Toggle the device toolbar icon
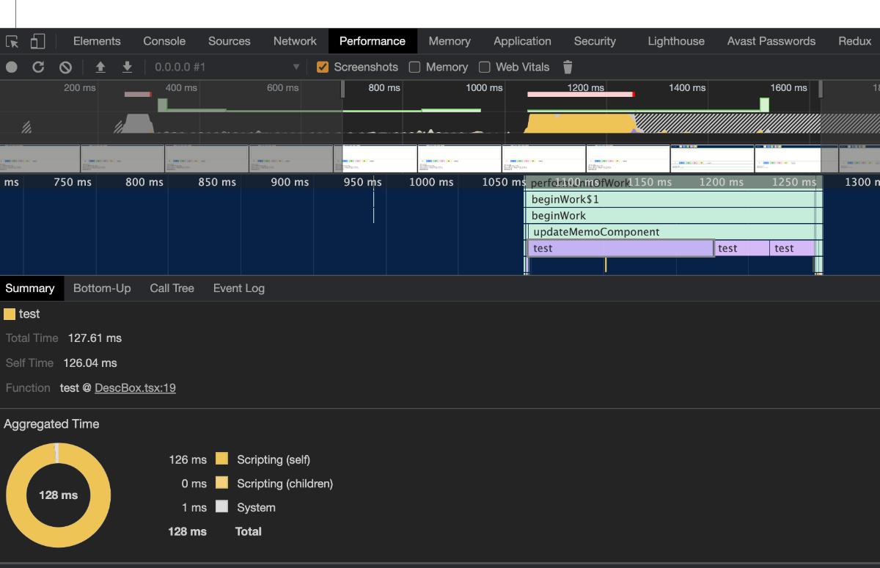The image size is (880, 568). pos(37,41)
